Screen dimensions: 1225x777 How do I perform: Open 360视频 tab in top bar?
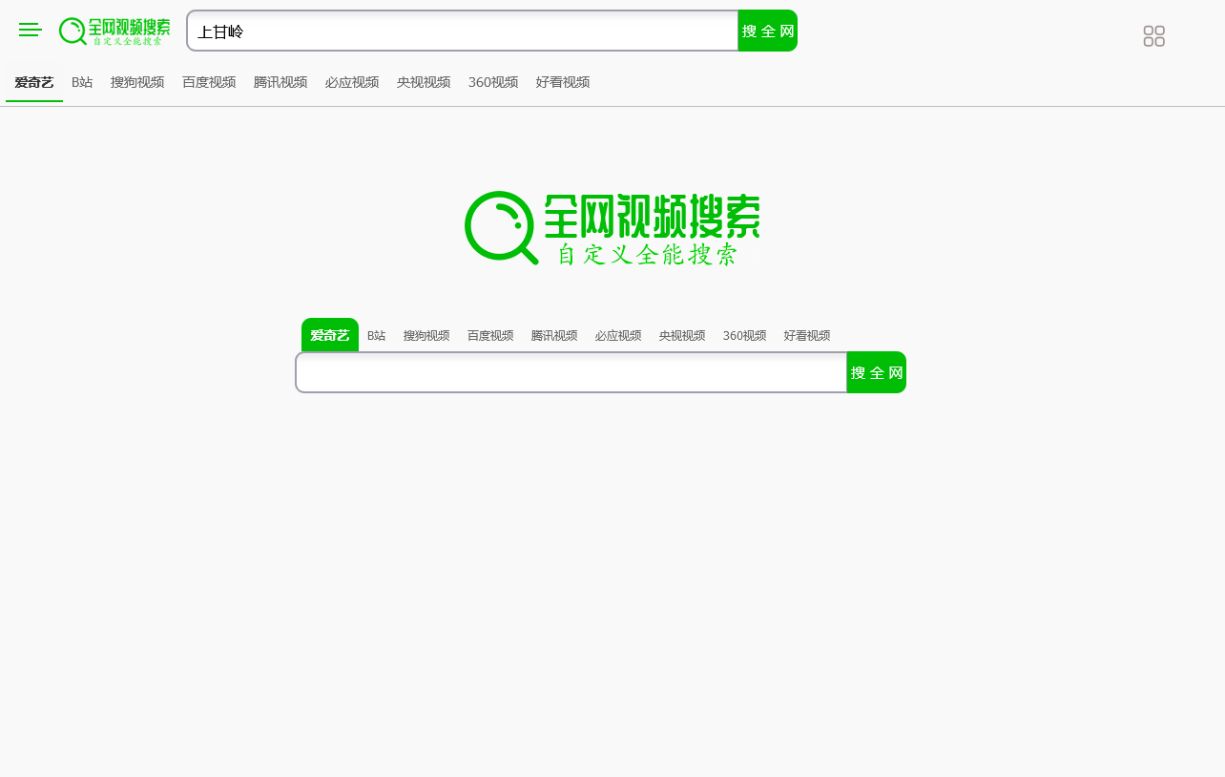pyautogui.click(x=493, y=82)
